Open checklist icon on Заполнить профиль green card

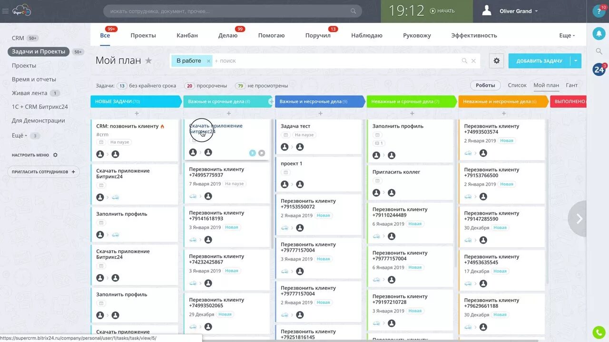pyautogui.click(x=379, y=143)
